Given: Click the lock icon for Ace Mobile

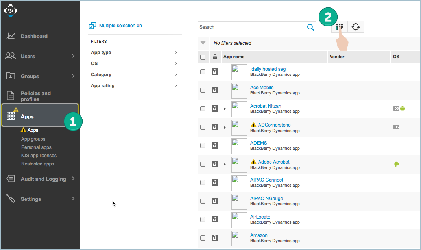Looking at the screenshot, I should (x=215, y=90).
